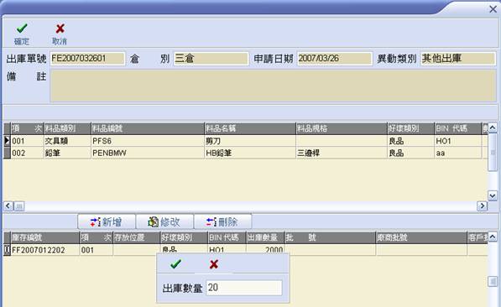Select row 002 鉛筆 PENBMW
The height and width of the screenshot is (307, 501).
[245, 153]
